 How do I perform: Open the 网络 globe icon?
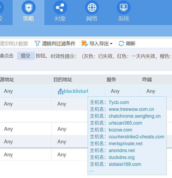92,7
